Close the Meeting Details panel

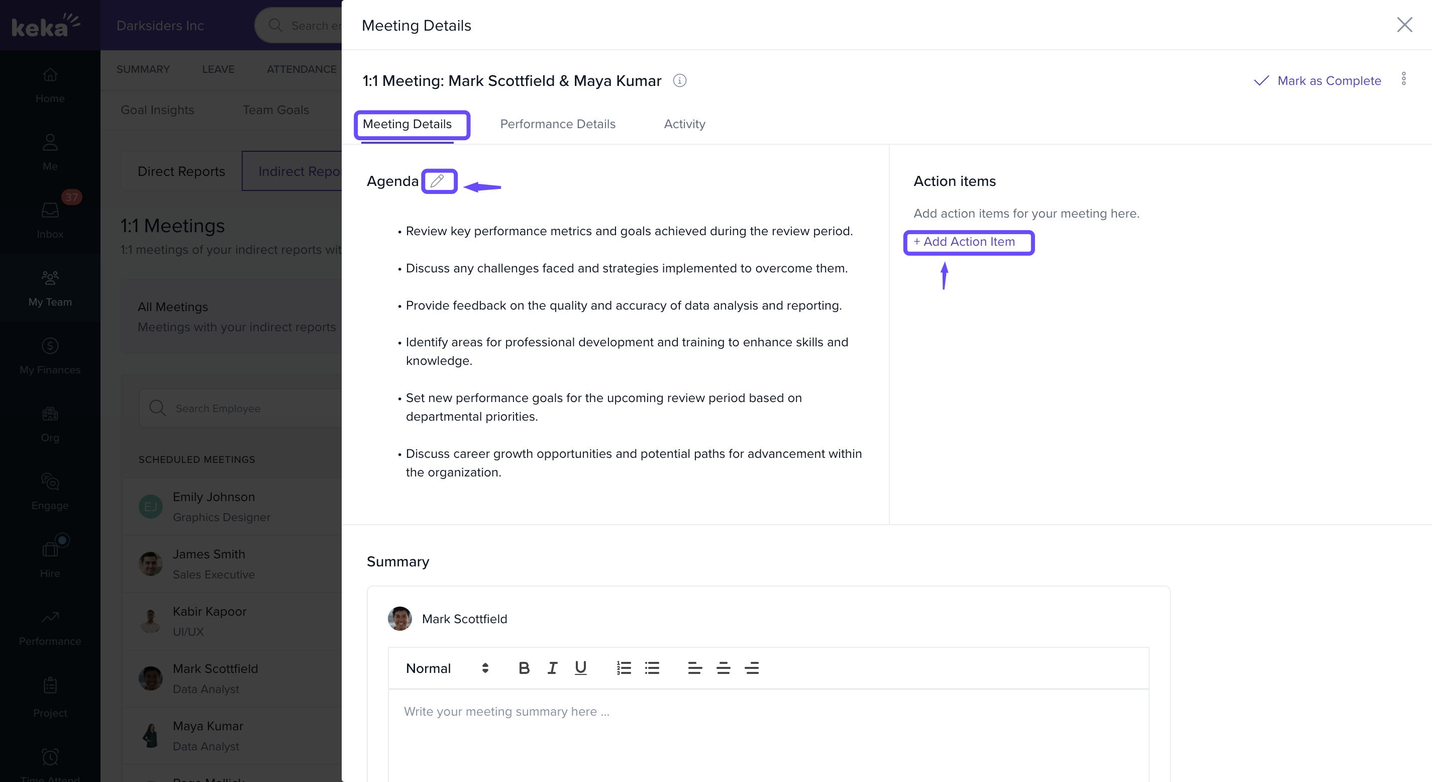(1404, 25)
